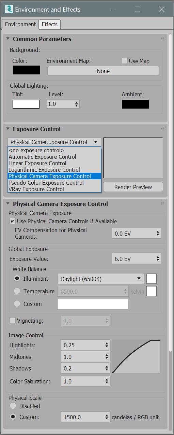174x435 pixels.
Task: Click the Exposure Value spinner arrows
Action: (x=158, y=259)
